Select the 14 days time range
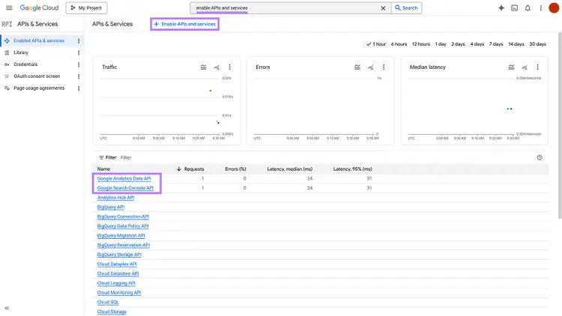This screenshot has width=562, height=316. pos(516,44)
